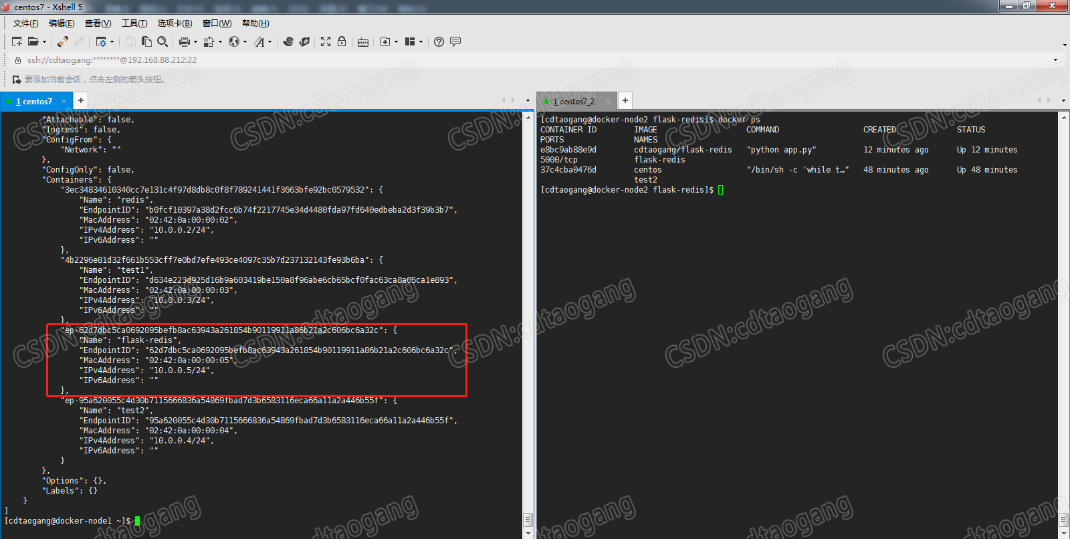Close the centos7_2 tab
The width and height of the screenshot is (1070, 539).
coord(609,102)
